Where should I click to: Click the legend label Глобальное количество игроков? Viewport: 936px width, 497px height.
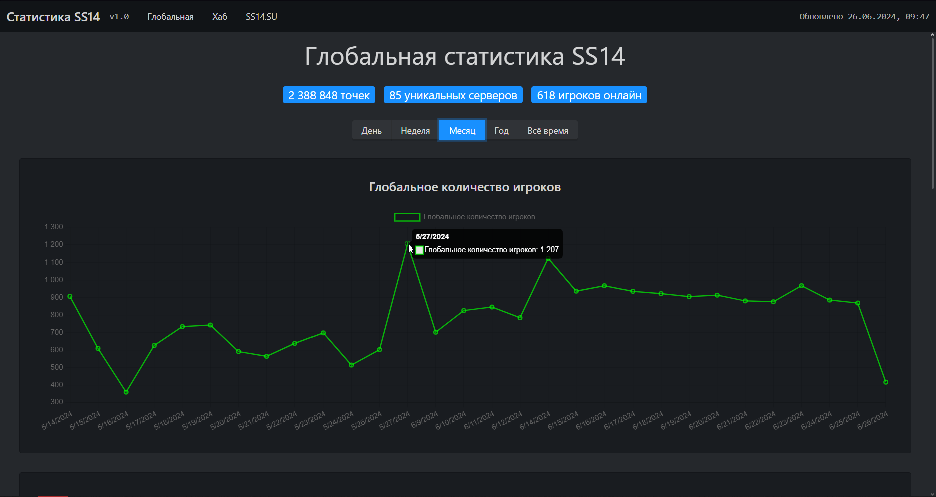479,217
